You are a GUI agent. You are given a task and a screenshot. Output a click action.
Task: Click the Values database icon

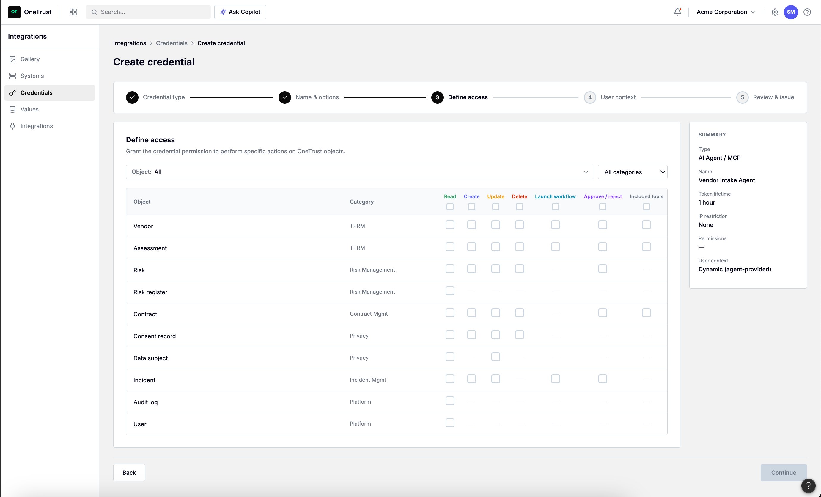click(x=13, y=109)
